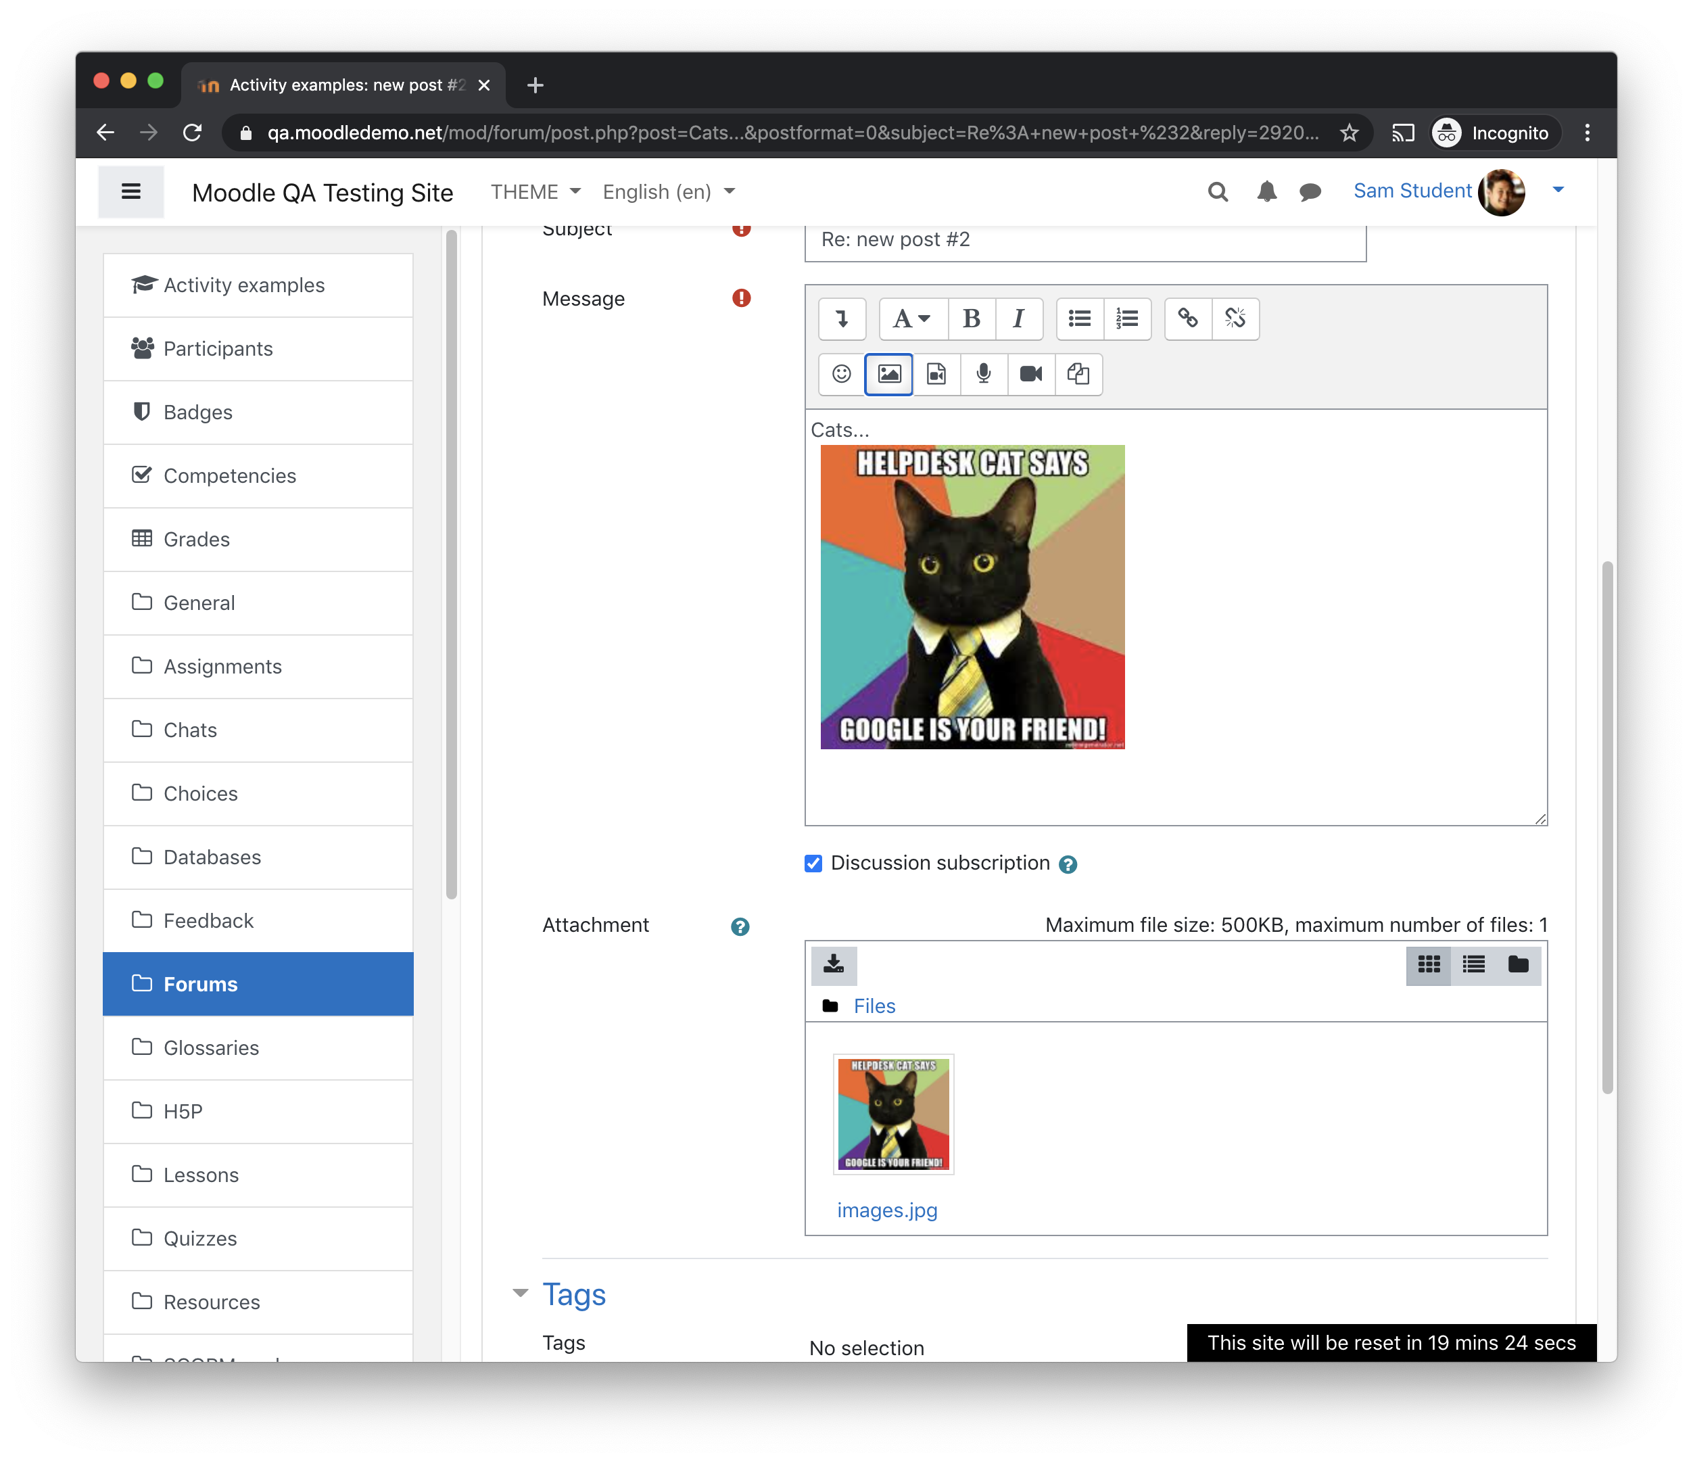Expand the user menu arrow
Viewport: 1693px width, 1462px height.
point(1558,189)
